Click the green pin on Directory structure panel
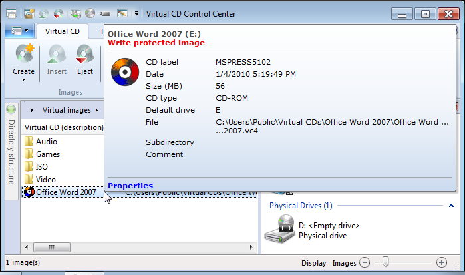The width and height of the screenshot is (465, 275). (x=11, y=109)
